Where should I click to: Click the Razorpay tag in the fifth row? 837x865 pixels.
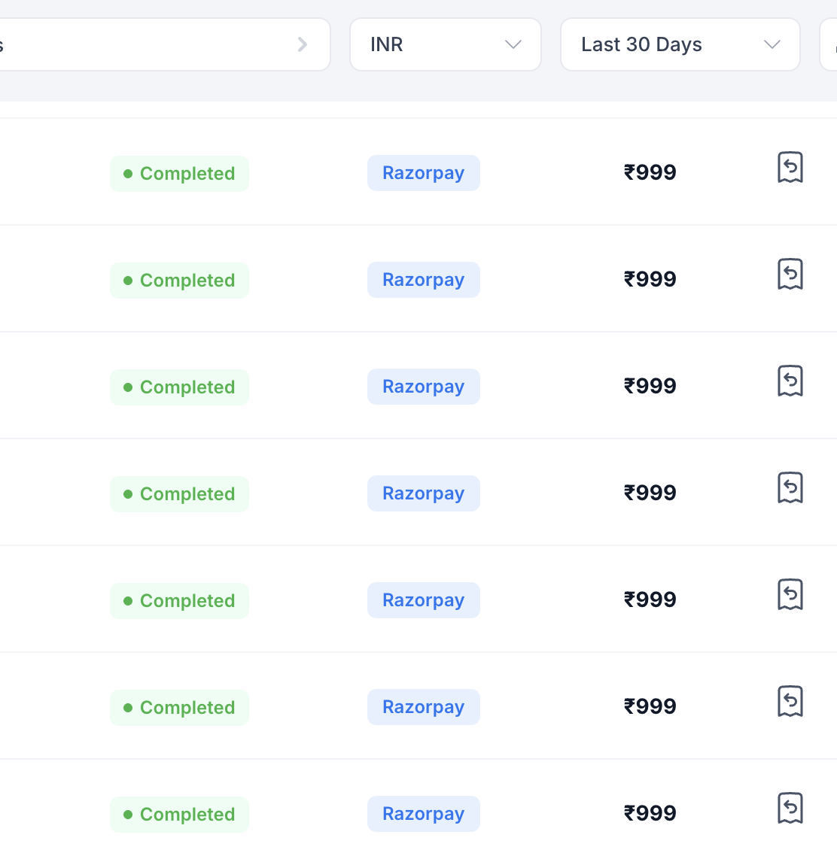click(x=424, y=600)
